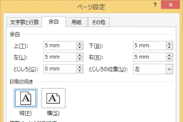183x122 pixels.
Task: Click the とじしろ(G) gutter input field
Action: [x=60, y=69]
